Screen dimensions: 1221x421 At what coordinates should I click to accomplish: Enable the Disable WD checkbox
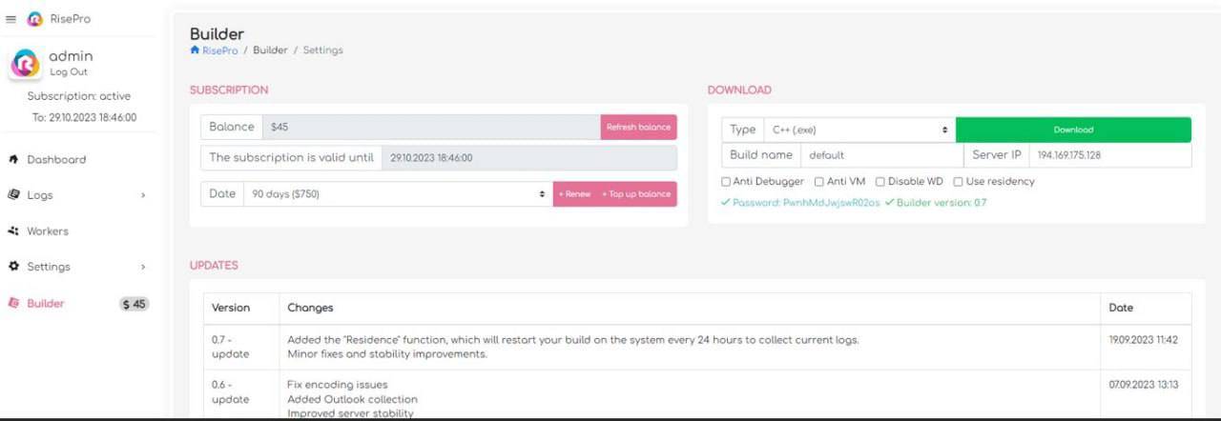tap(880, 181)
